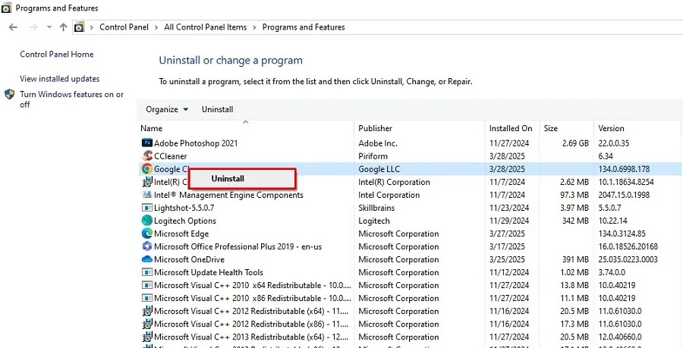This screenshot has height=348, width=683.
Task: Click the shield icon beside Windows features
Action: [10, 95]
